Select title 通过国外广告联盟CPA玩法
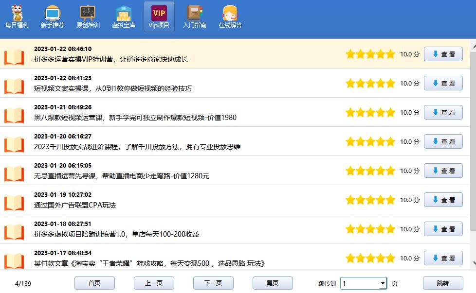476x293 pixels. tap(75, 205)
